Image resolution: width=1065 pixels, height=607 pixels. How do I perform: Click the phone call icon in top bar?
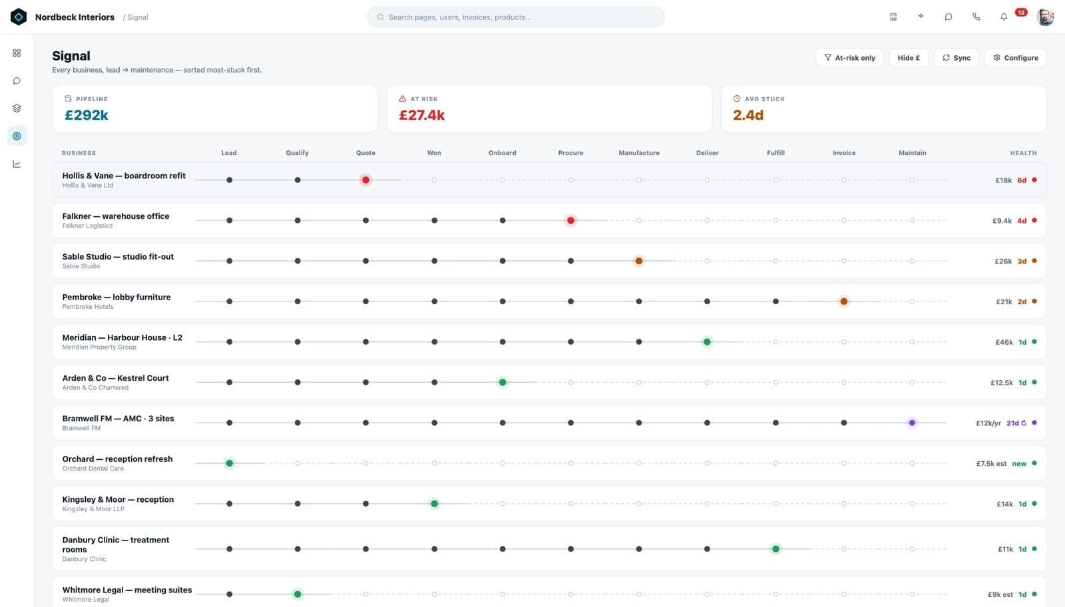[976, 17]
